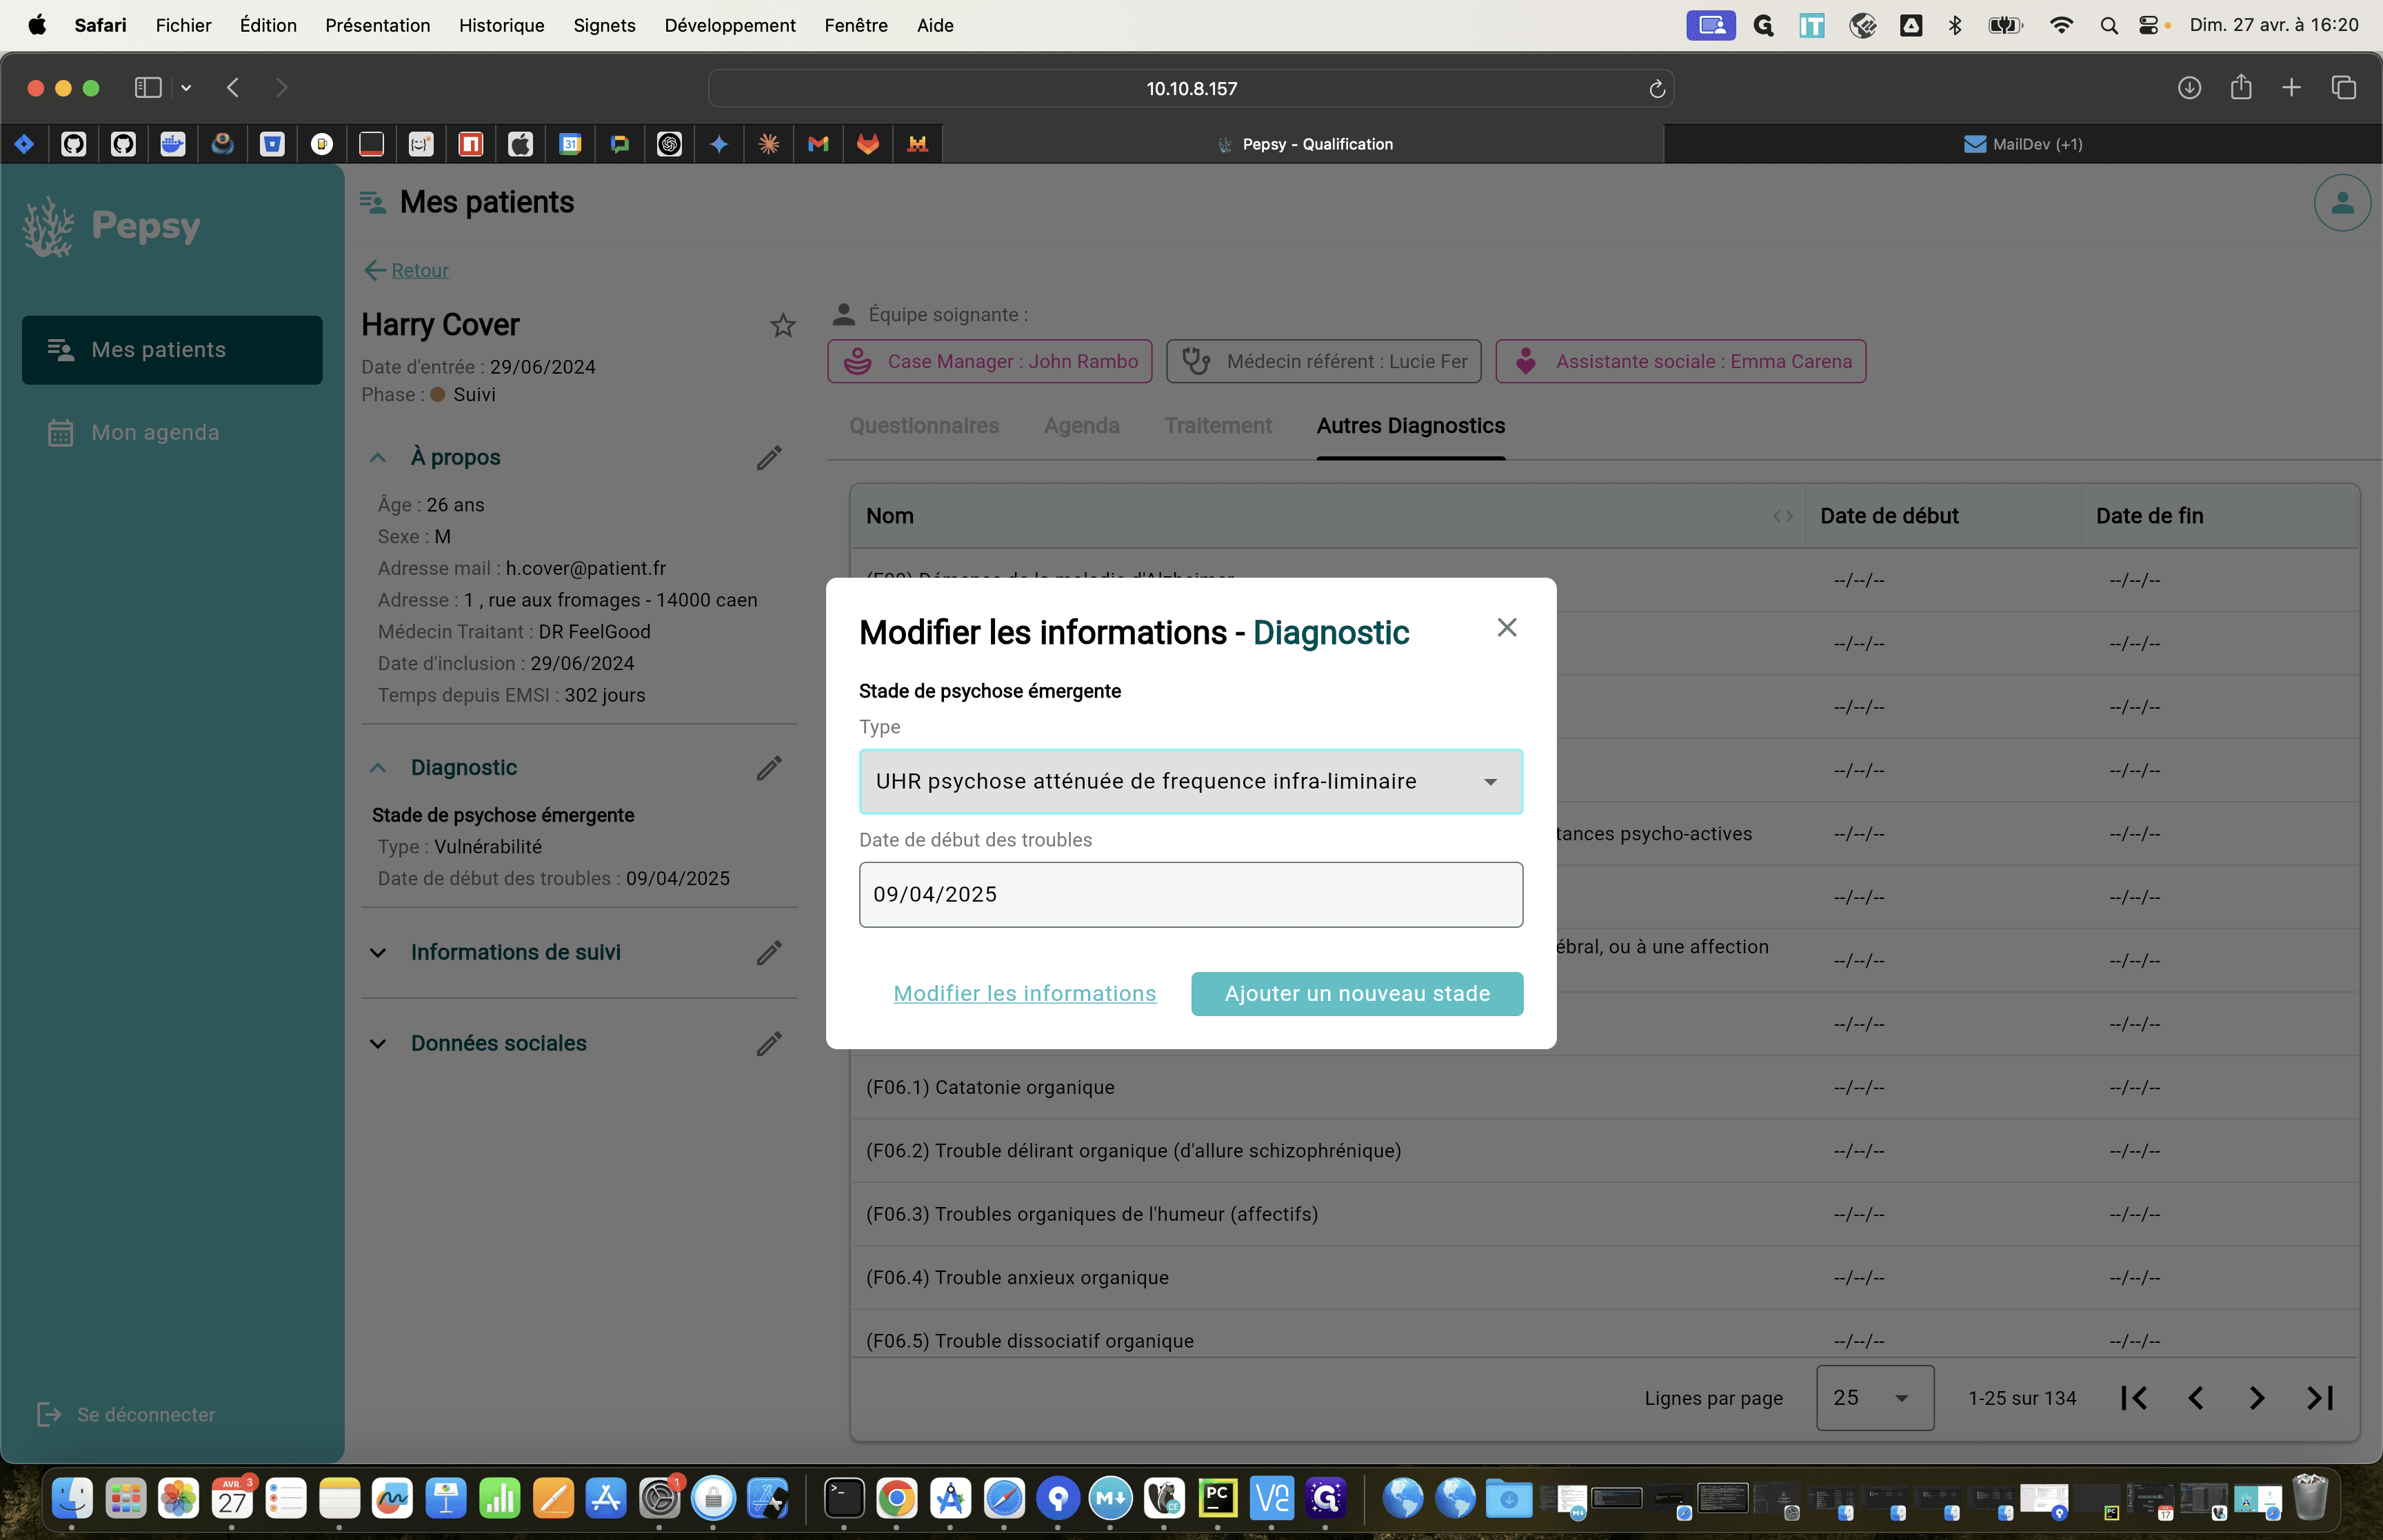2383x1540 pixels.
Task: Open Lignes par page dropdown
Action: coord(1874,1398)
